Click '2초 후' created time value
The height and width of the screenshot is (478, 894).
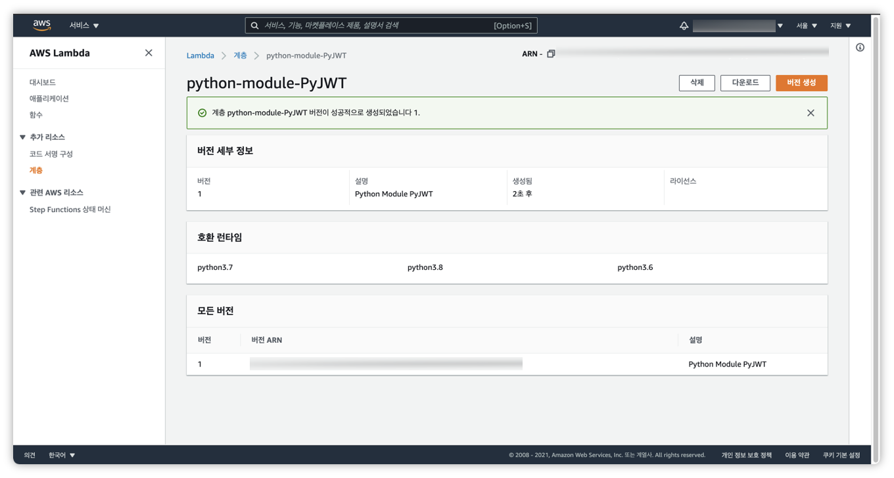[x=522, y=194]
